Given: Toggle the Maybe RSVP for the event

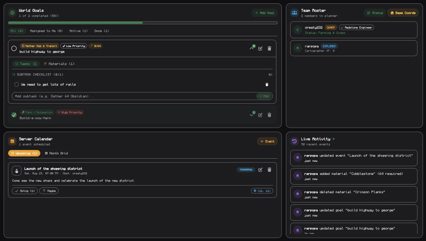Looking at the screenshot, I should pos(49,191).
